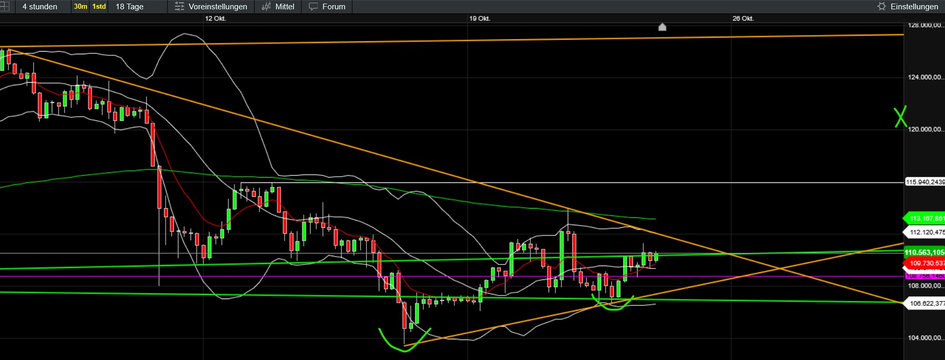This screenshot has height=360, width=945.
Task: Click the candlestick icon beside Mittel
Action: [x=266, y=7]
